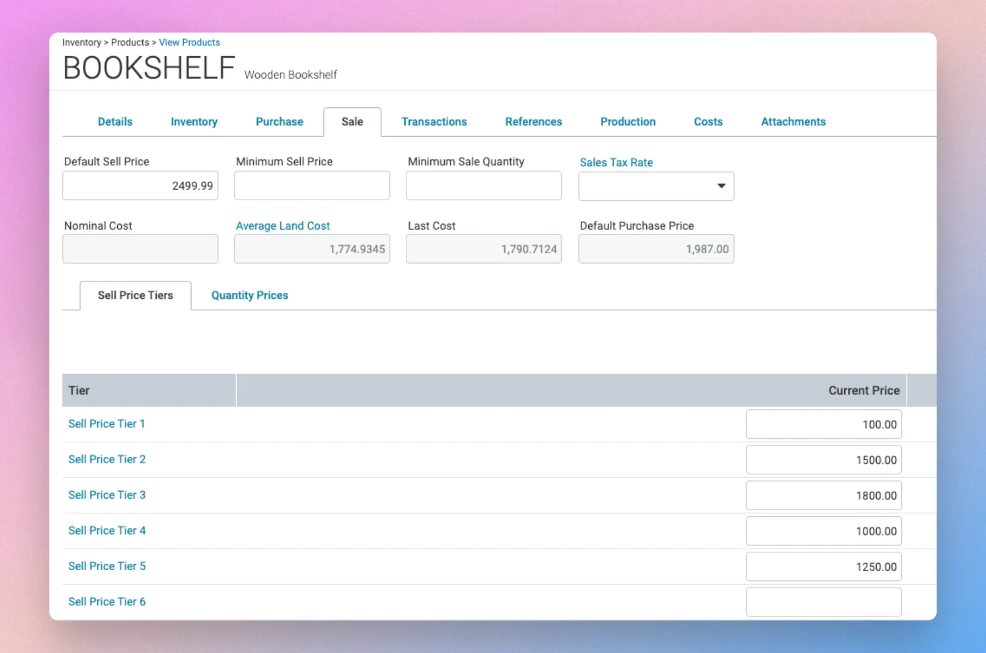
Task: Open the Sell Price Tier 3 link
Action: pyautogui.click(x=107, y=495)
